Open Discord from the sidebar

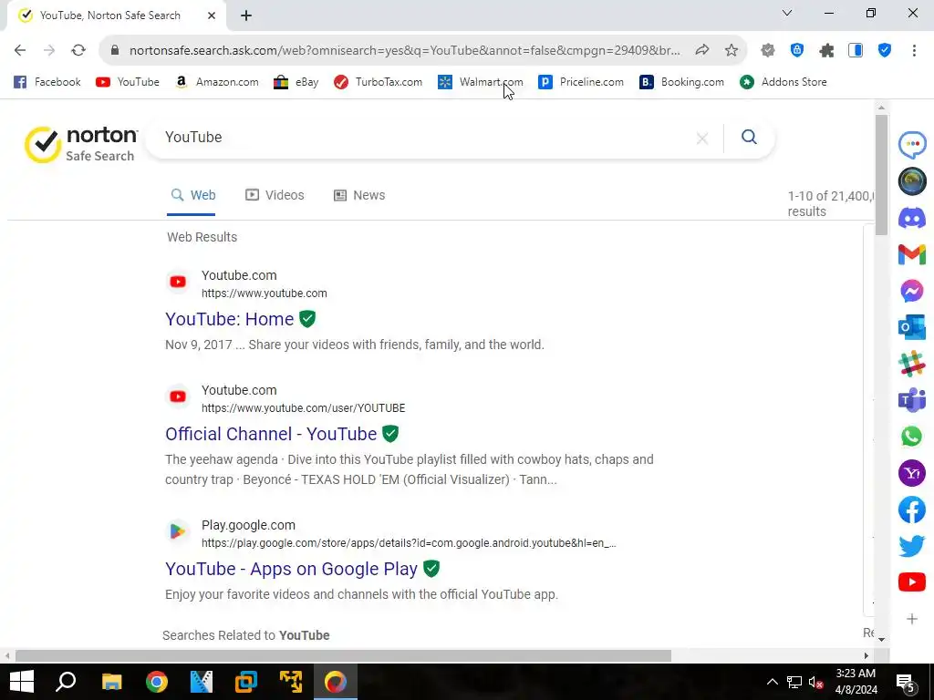point(912,218)
